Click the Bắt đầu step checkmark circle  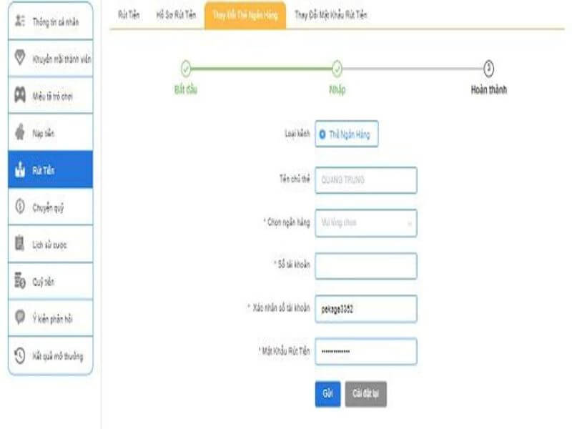coord(185,69)
